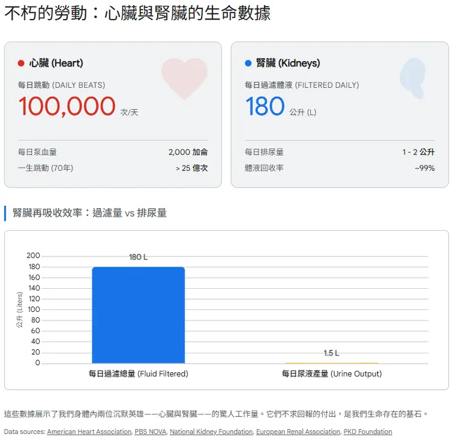452x437 pixels.
Task: Click the blue dot beside 腎臟 (Kidneys)
Action: 248,63
